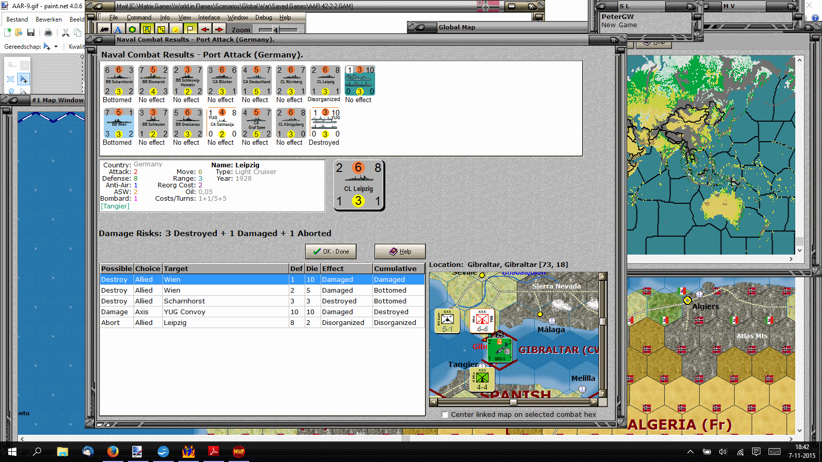Click the Target column header
The height and width of the screenshot is (462, 822).
pos(226,268)
